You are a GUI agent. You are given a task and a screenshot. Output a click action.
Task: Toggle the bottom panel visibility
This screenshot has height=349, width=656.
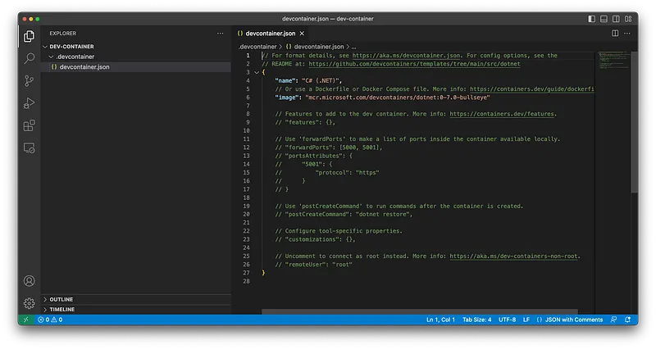604,18
